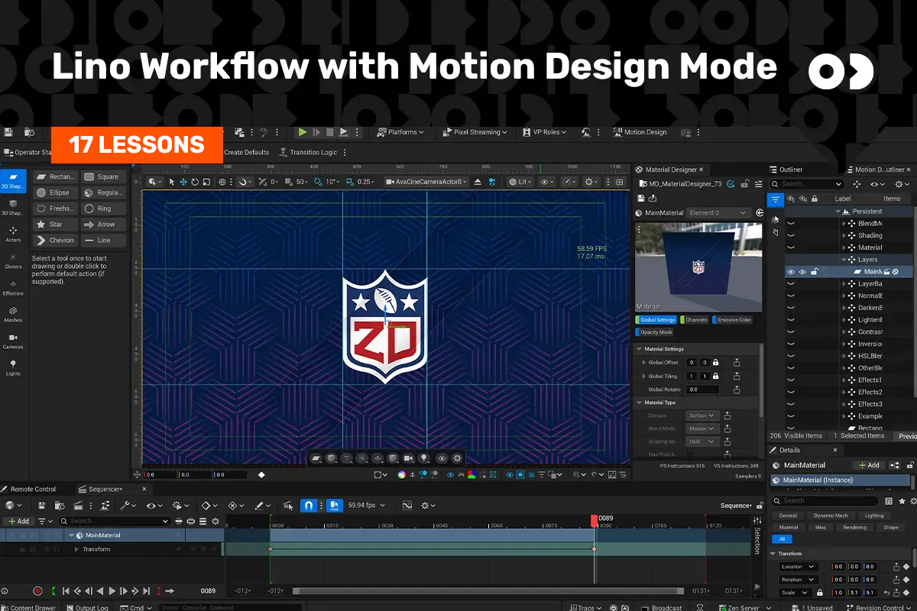Screen dimensions: 917x611
Task: Switch to the Motion Design Outliner tab
Action: [878, 170]
